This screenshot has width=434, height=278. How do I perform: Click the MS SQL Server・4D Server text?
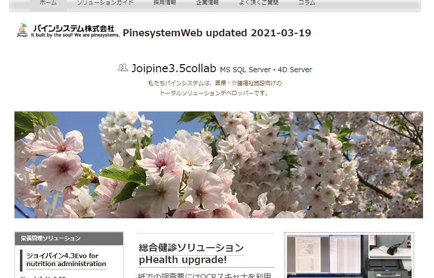pos(266,70)
